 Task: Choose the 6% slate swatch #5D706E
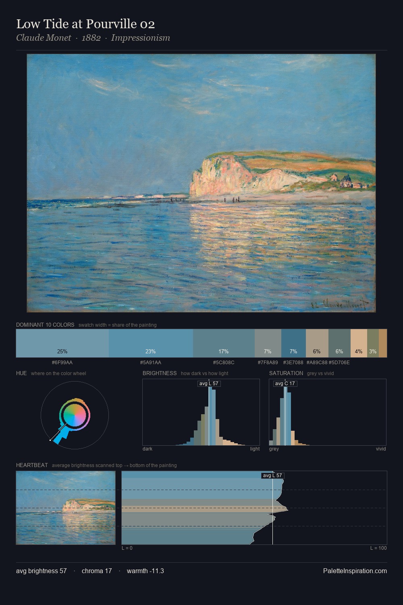(339, 343)
